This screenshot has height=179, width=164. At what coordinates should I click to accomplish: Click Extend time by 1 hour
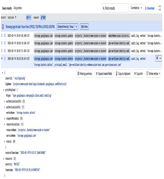66,27
